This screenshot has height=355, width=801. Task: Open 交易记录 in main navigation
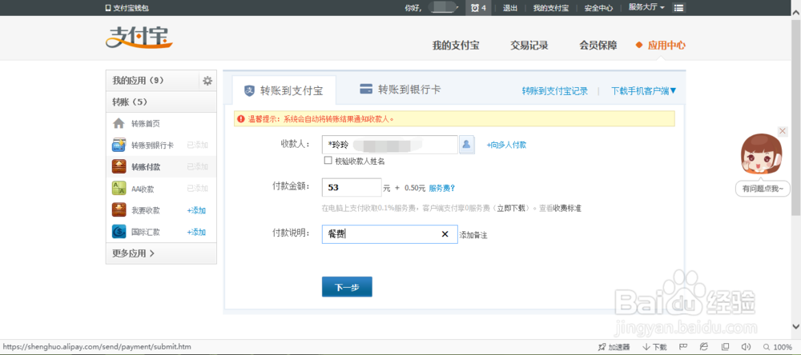click(529, 45)
